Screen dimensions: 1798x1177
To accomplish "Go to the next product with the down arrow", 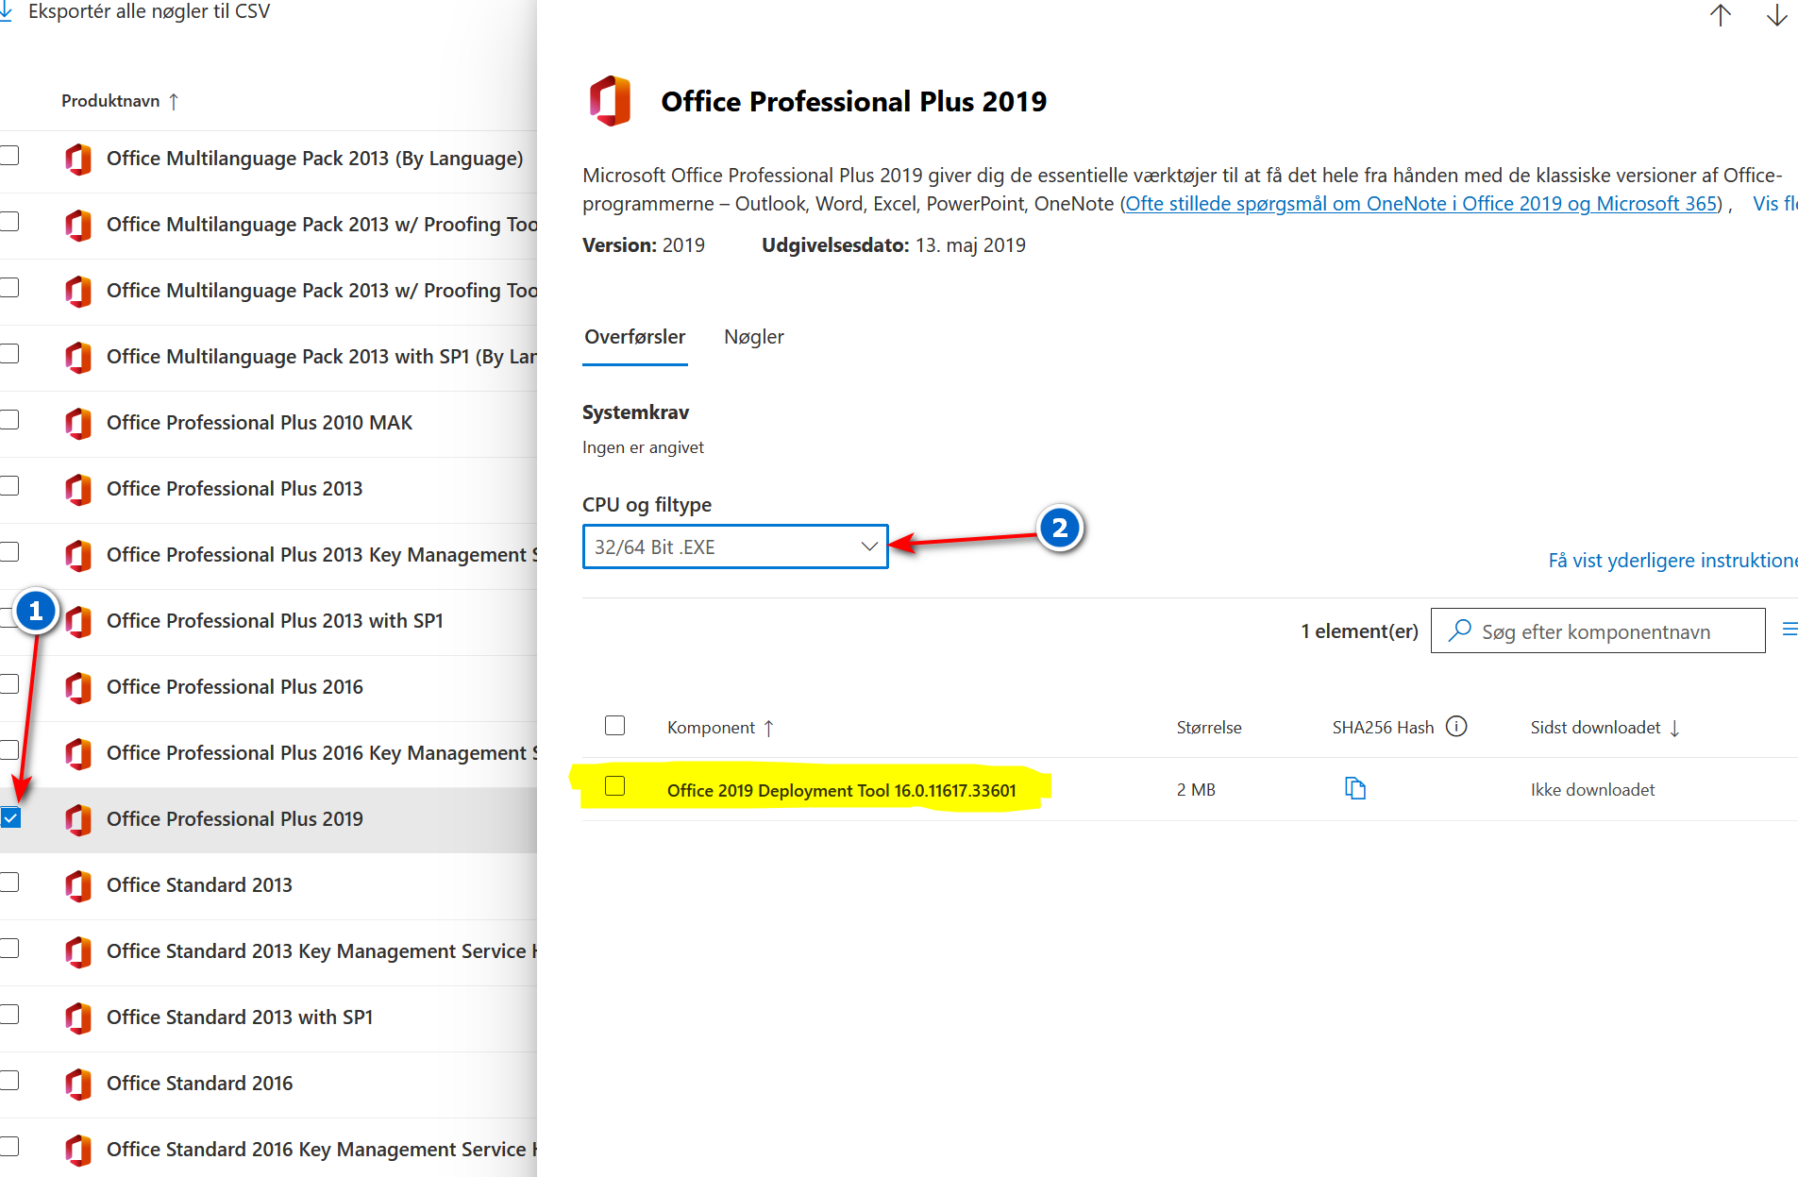I will click(1777, 15).
